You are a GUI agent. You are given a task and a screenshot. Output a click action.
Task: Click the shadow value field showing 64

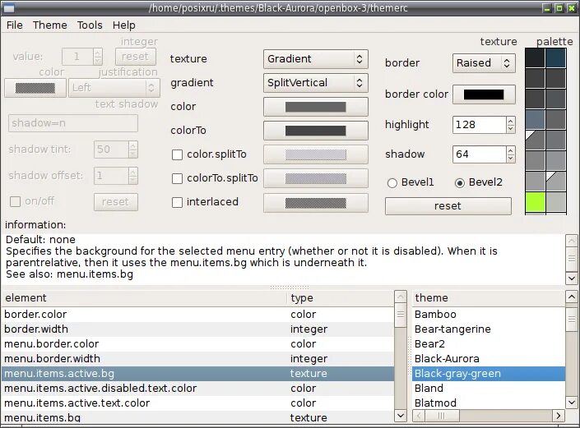pyautogui.click(x=479, y=154)
